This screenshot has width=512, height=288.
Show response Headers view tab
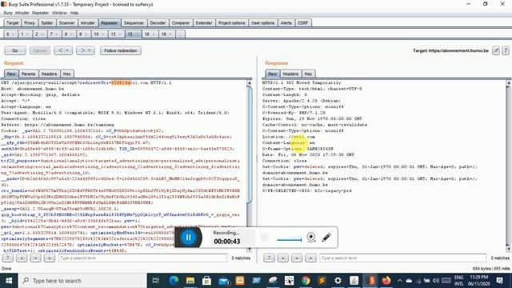(290, 74)
